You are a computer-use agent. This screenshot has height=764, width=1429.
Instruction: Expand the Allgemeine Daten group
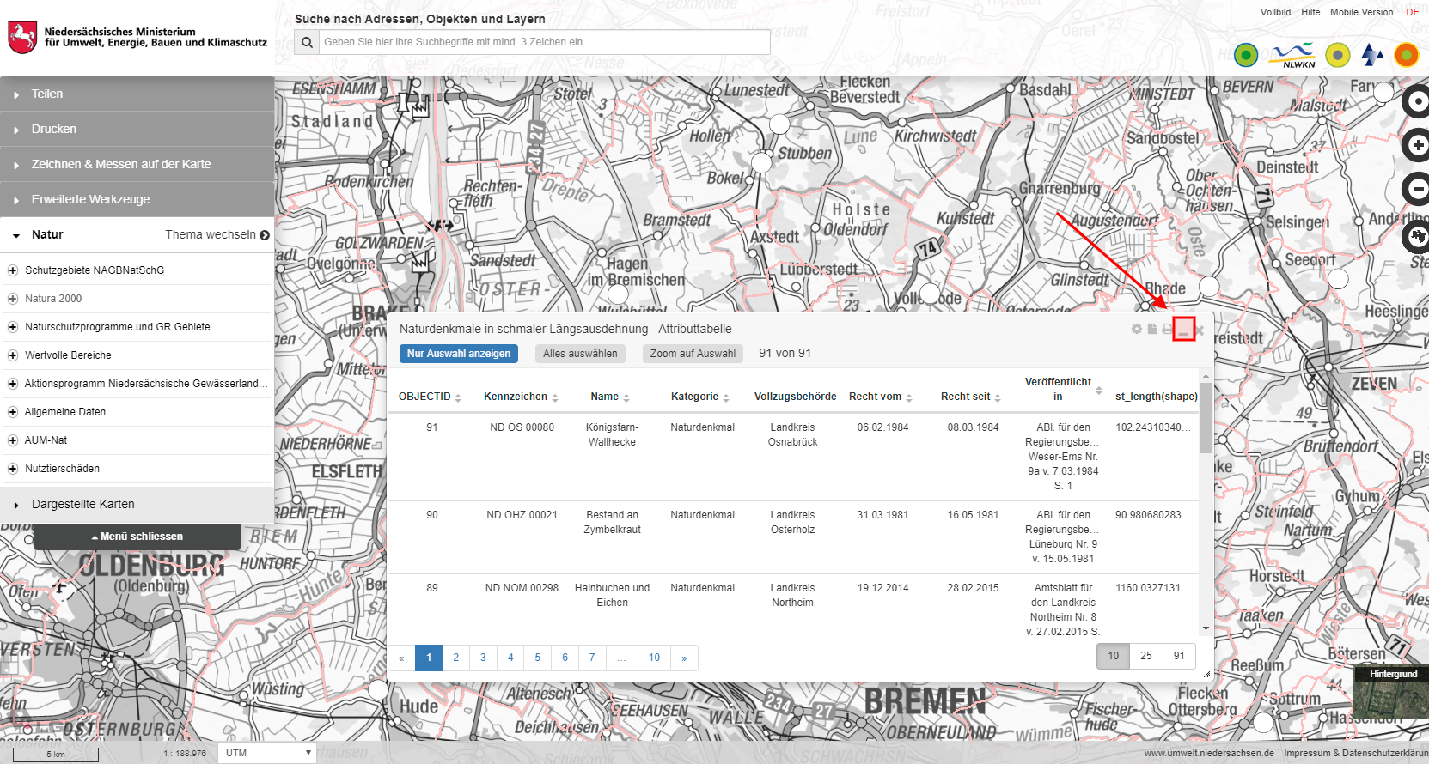point(13,412)
